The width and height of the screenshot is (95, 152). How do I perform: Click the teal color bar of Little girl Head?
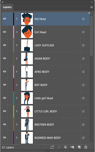(x=13, y=98)
